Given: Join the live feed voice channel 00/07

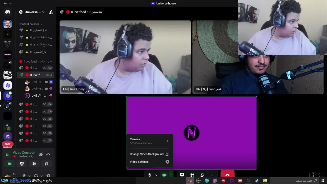Looking at the screenshot, I should pos(36,126).
